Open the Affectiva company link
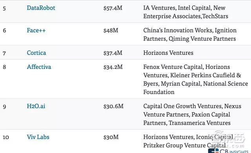This screenshot has height=153, width=251. [39, 67]
